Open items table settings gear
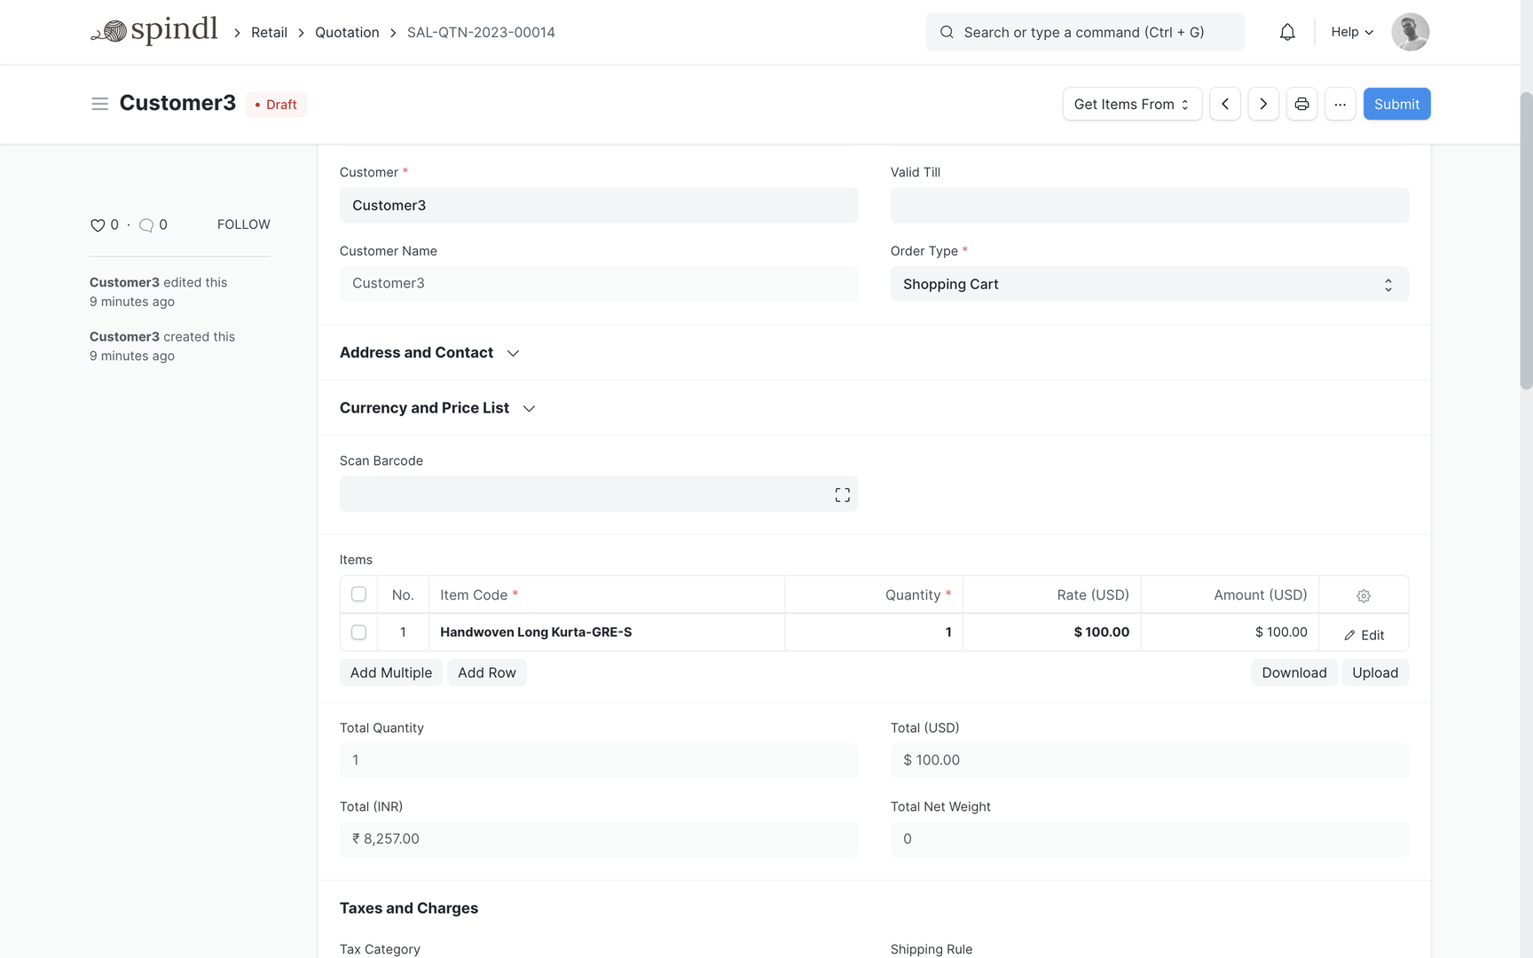Image resolution: width=1533 pixels, height=958 pixels. pos(1363,596)
